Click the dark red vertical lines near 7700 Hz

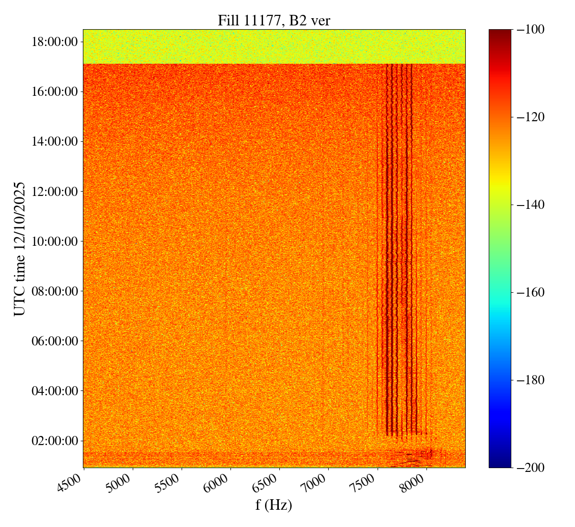click(397, 240)
